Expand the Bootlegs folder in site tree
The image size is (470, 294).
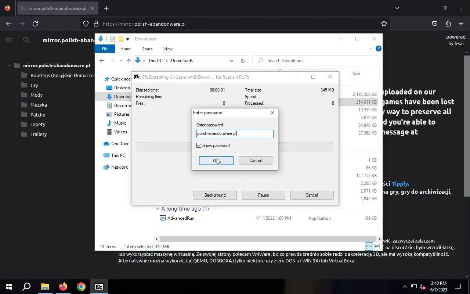tap(17, 75)
